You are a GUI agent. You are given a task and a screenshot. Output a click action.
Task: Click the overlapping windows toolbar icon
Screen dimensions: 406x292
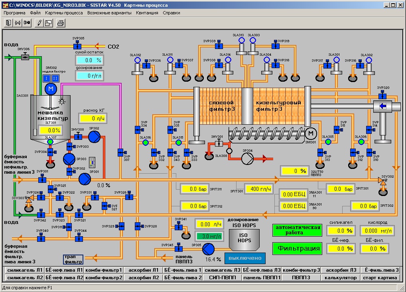pyautogui.click(x=48, y=23)
